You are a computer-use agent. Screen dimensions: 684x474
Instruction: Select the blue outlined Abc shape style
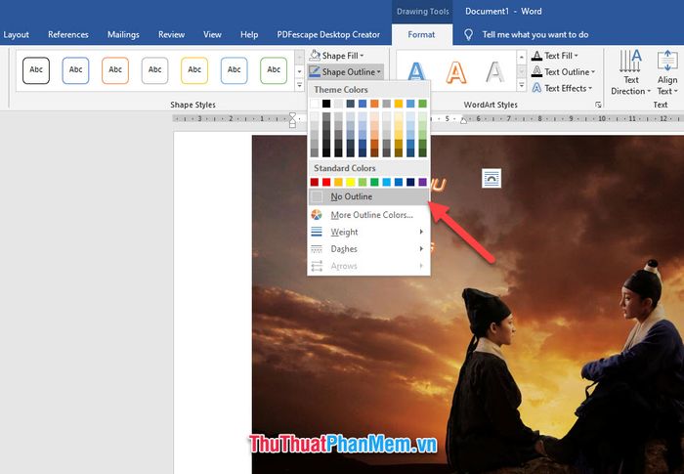click(x=75, y=69)
